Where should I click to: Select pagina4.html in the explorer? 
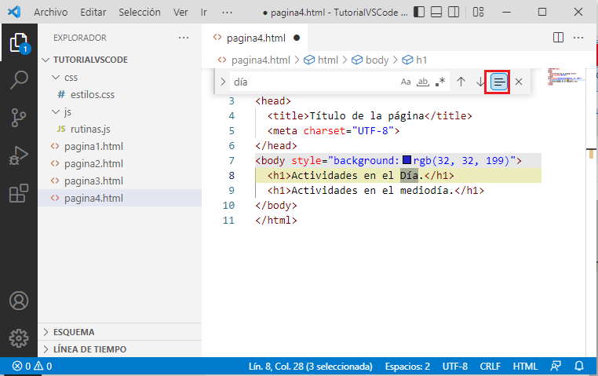(x=119, y=198)
